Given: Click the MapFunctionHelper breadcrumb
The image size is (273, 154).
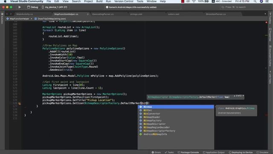Looking at the screenshot, I should [18, 19].
